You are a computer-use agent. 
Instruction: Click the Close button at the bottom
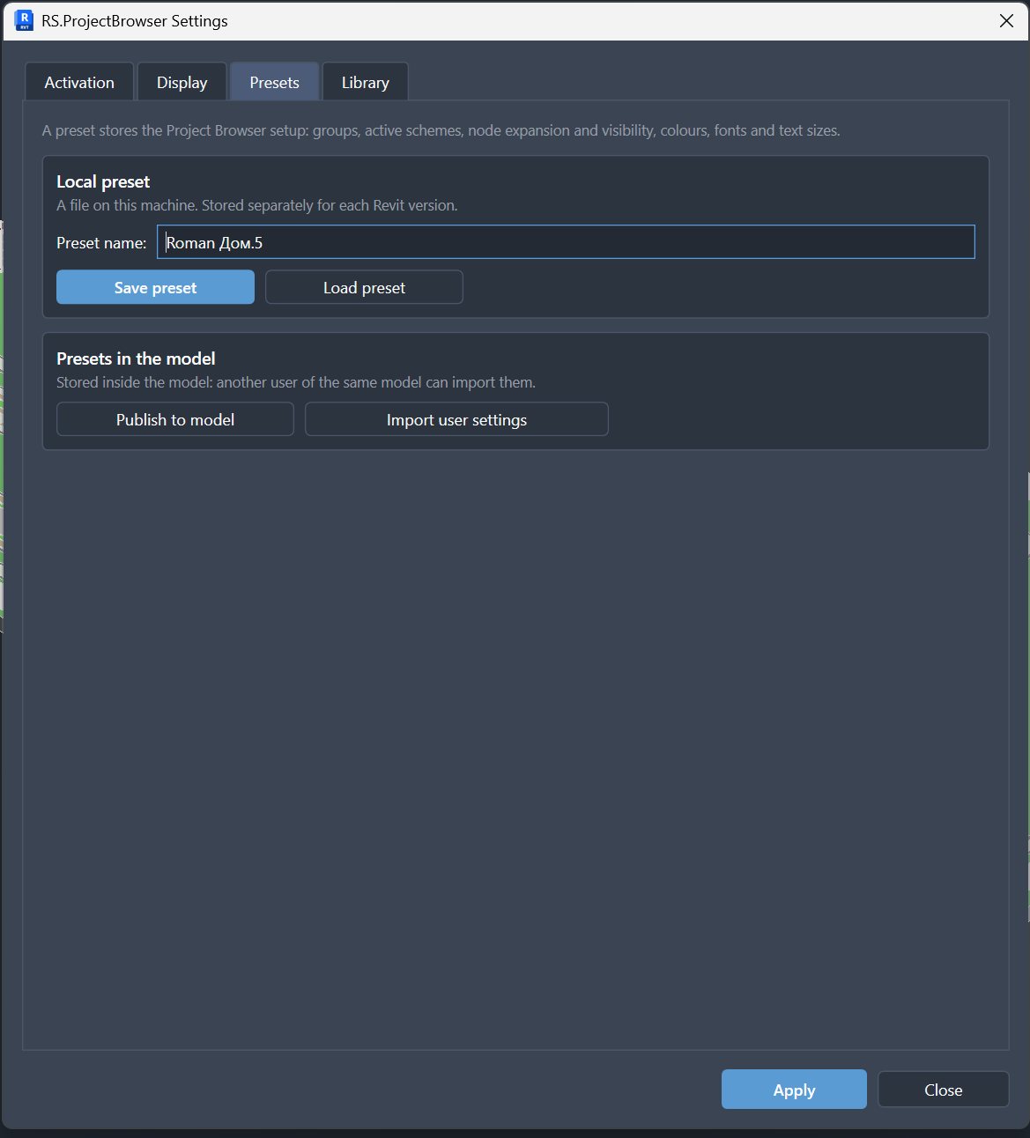tap(943, 1090)
